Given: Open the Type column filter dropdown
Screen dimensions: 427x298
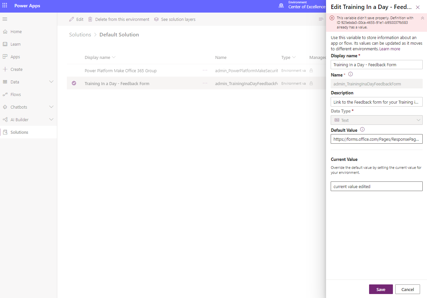Looking at the screenshot, I should 295,57.
